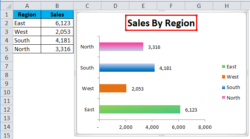Click the 6,000 value axis label
This screenshot has width=250, height=139.
179,127
